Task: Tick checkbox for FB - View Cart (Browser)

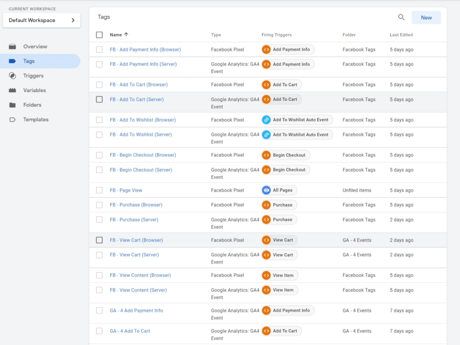Action: pos(99,240)
